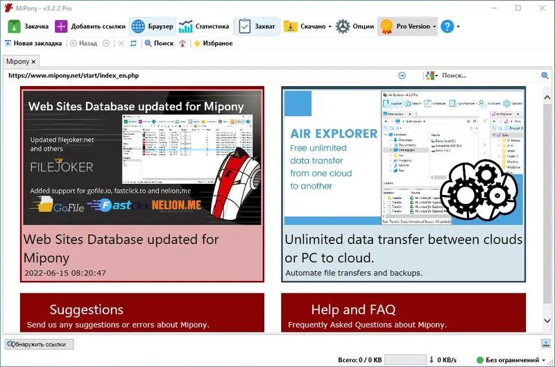
Task: Select the Mipony browser tab
Action: [x=18, y=62]
